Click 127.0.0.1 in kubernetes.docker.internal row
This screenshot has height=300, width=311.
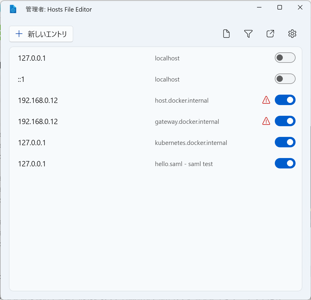click(x=32, y=143)
